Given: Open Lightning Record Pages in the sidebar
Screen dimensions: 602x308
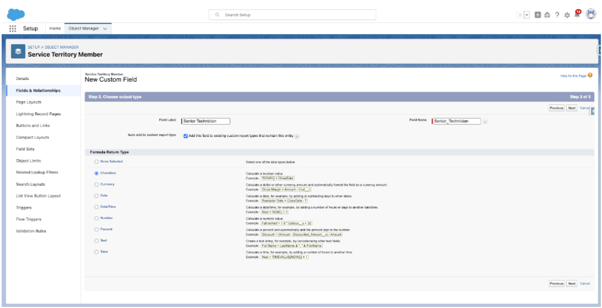Looking at the screenshot, I should pyautogui.click(x=38, y=114).
